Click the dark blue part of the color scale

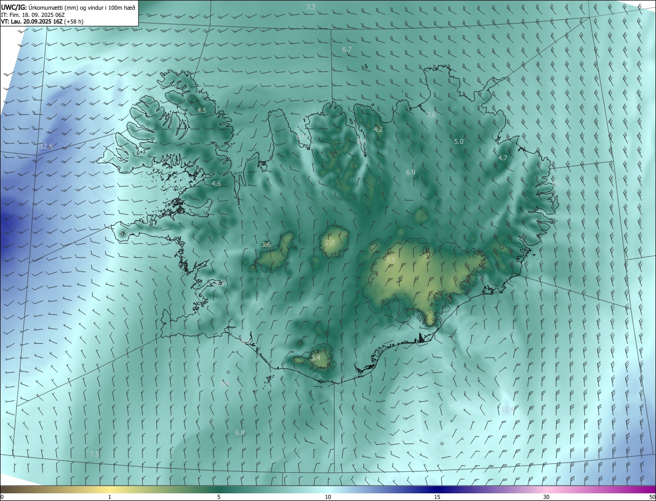click(437, 489)
